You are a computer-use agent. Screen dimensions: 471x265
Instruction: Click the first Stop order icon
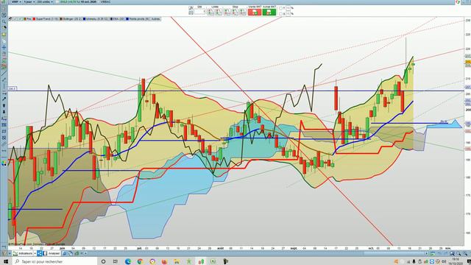coord(227,12)
